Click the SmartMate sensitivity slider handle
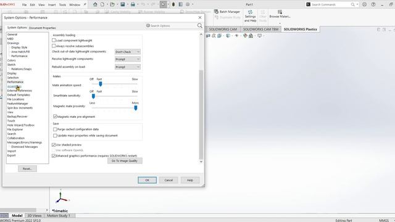Image resolution: width=395 pixels, height=222 pixels. pyautogui.click(x=93, y=96)
